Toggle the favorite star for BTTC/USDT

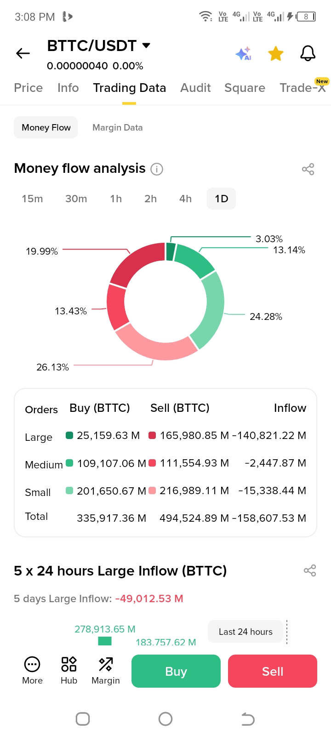[276, 54]
